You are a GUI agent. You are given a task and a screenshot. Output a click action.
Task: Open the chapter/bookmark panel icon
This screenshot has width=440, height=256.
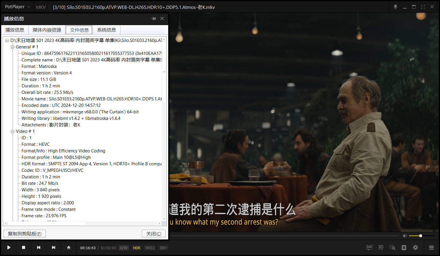pos(404,248)
